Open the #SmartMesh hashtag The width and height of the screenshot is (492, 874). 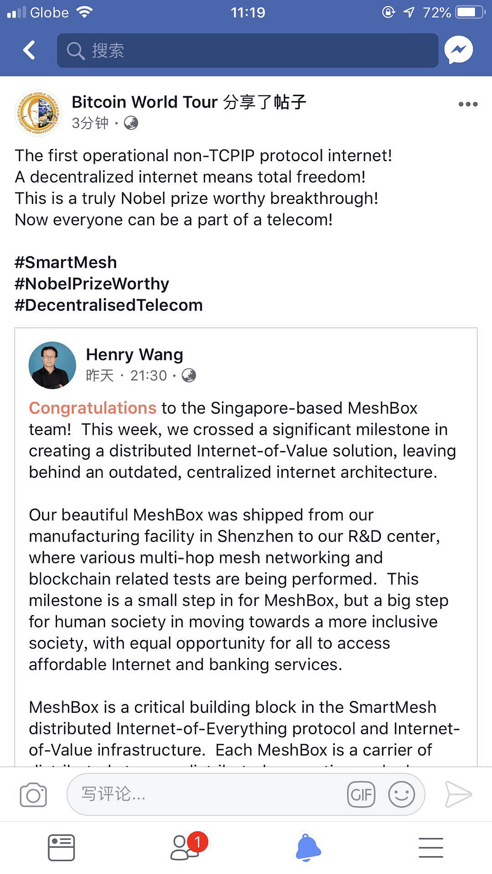click(66, 262)
